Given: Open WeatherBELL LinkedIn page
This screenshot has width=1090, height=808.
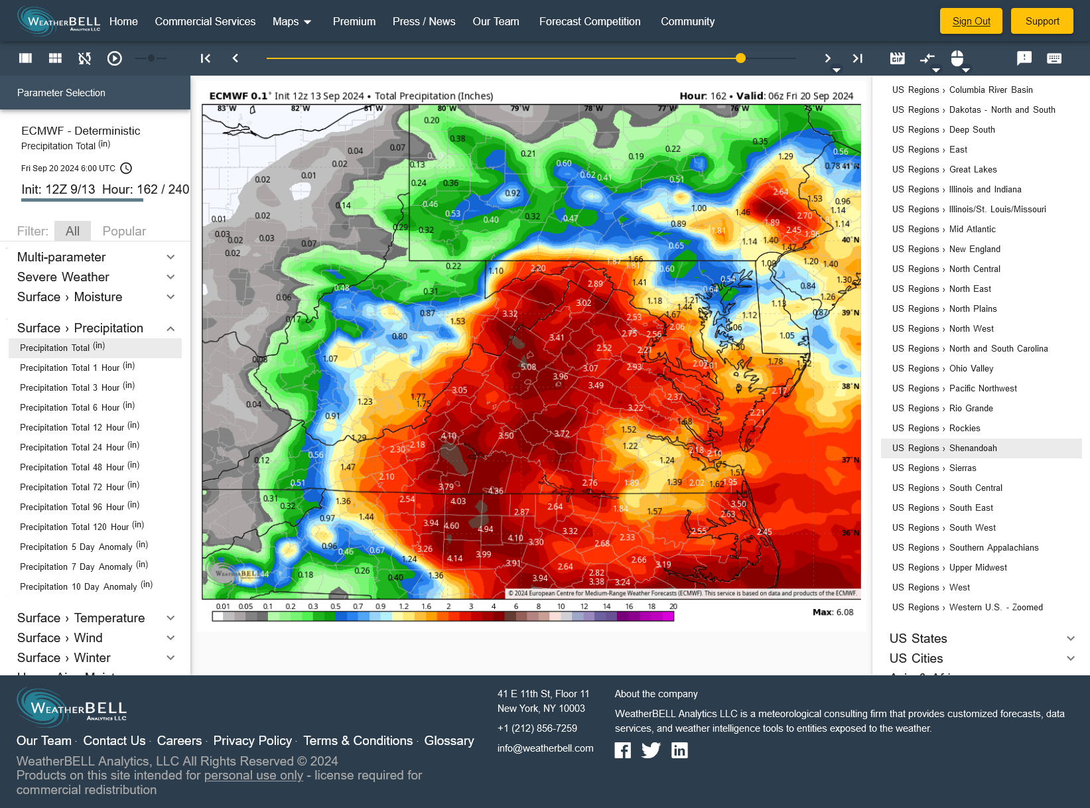Looking at the screenshot, I should pos(679,750).
